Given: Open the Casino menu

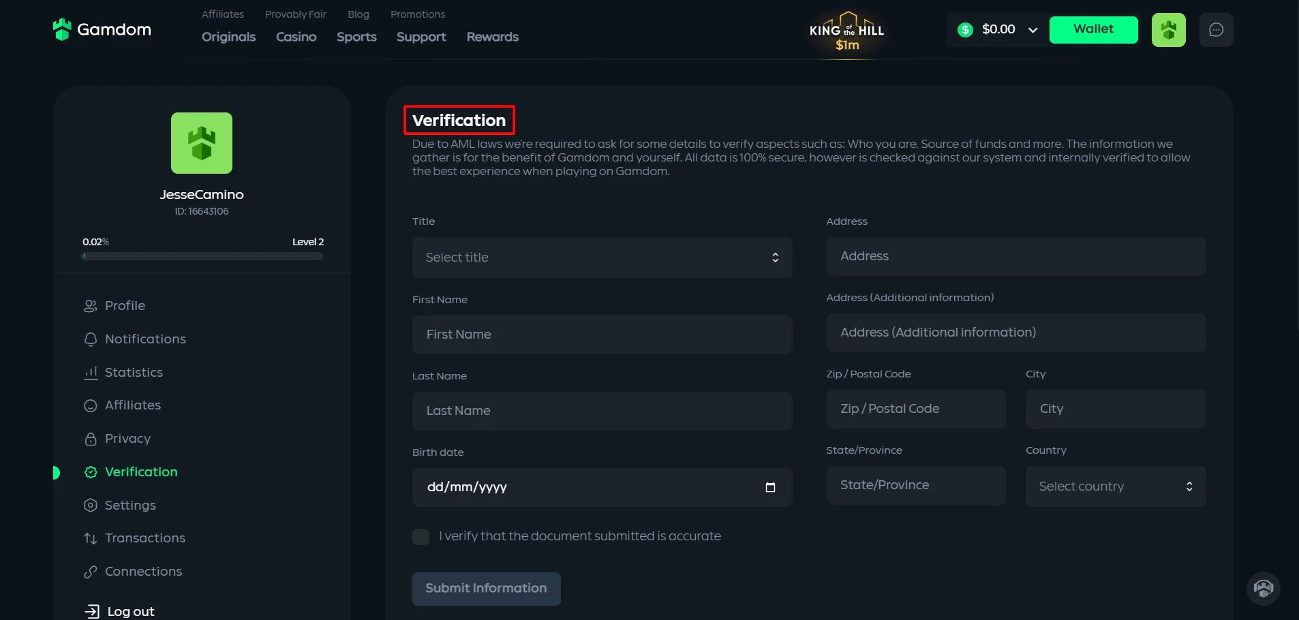Looking at the screenshot, I should (296, 37).
